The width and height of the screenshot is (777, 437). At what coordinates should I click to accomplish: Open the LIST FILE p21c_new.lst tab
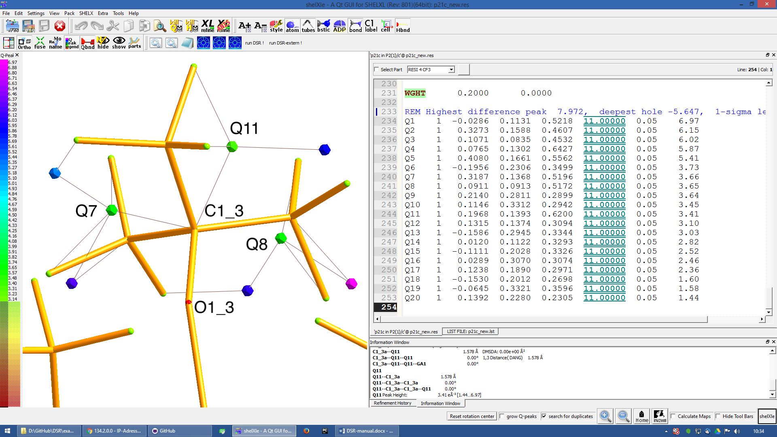click(470, 331)
